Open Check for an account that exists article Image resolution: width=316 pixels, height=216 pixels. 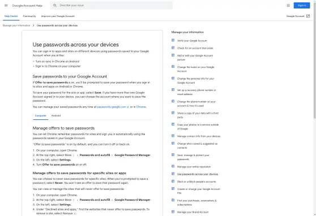[195, 48]
